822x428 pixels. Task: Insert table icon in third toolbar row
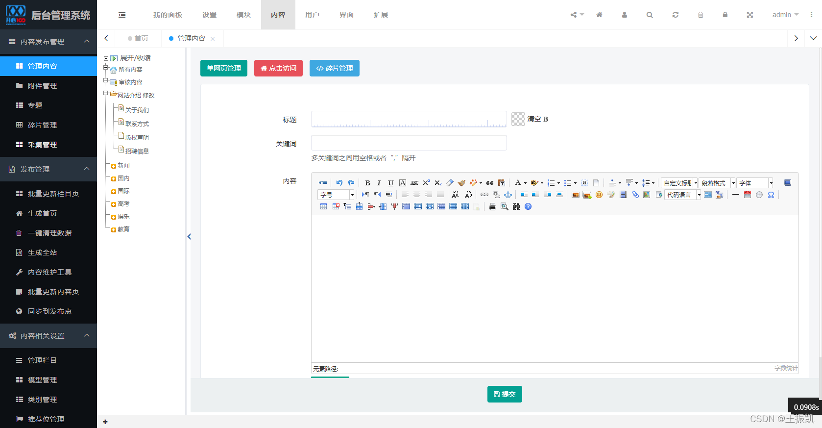(324, 206)
